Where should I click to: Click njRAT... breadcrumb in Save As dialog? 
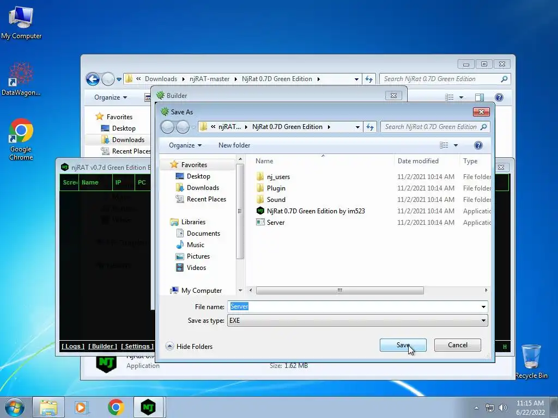[229, 126]
